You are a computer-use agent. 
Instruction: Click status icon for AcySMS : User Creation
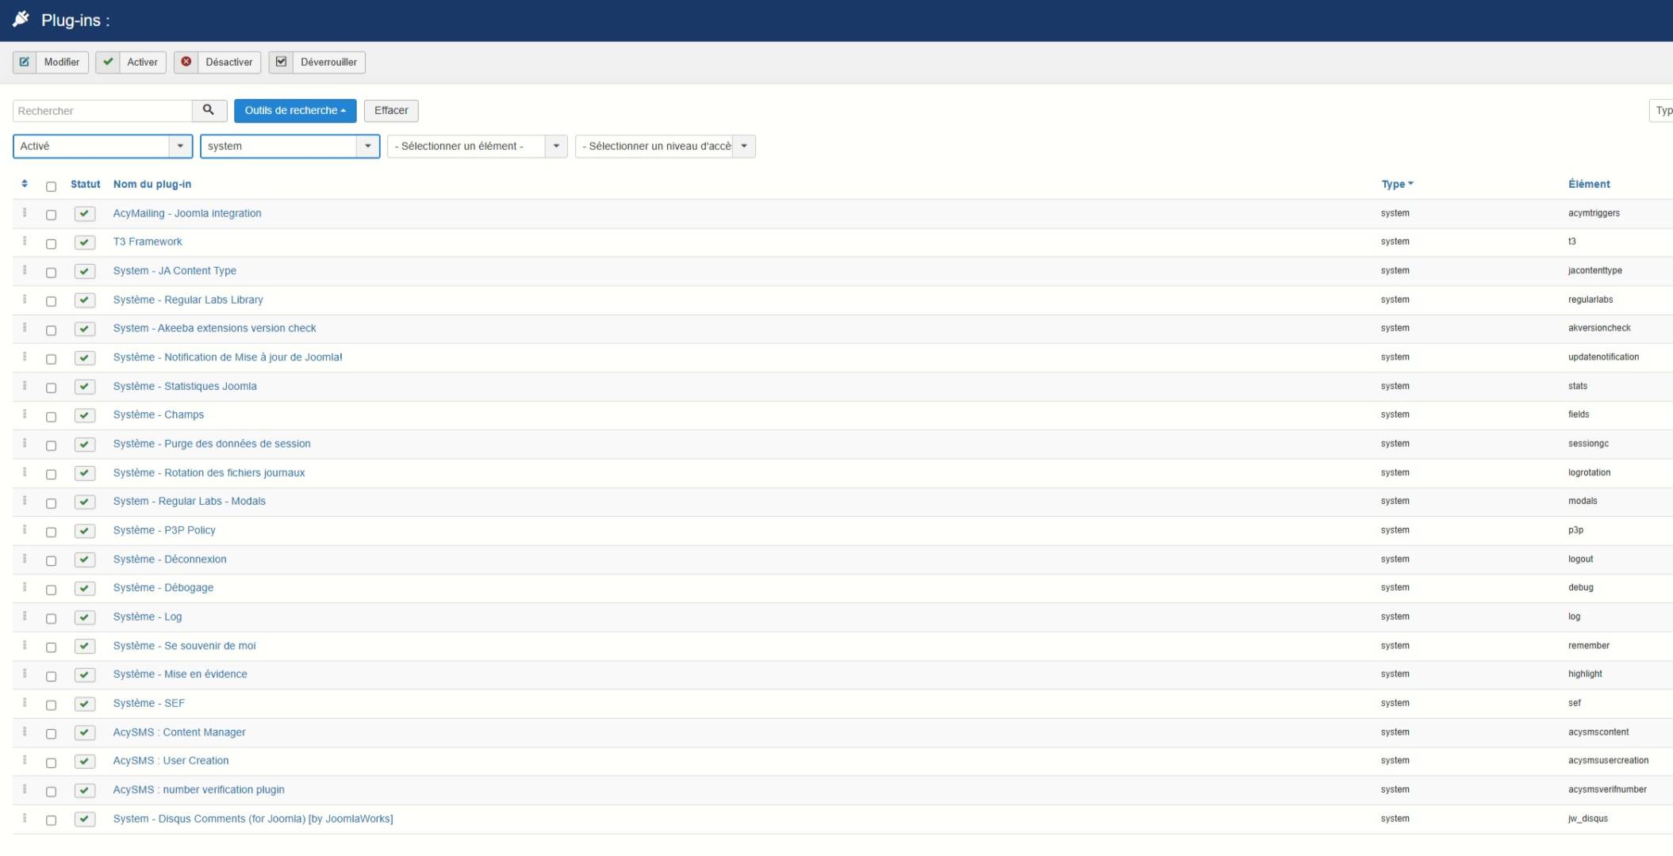point(85,762)
